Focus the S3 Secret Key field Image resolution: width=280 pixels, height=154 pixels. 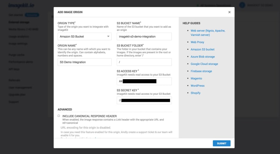click(x=144, y=100)
